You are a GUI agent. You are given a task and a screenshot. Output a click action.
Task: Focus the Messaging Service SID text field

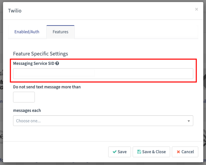pyautogui.click(x=103, y=74)
